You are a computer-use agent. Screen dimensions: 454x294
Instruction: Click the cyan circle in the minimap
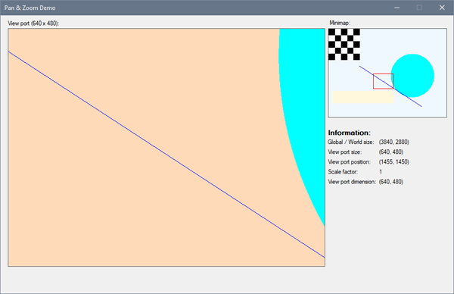[412, 76]
